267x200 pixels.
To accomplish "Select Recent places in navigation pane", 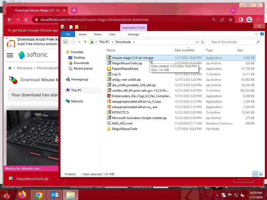I will click(x=83, y=68).
